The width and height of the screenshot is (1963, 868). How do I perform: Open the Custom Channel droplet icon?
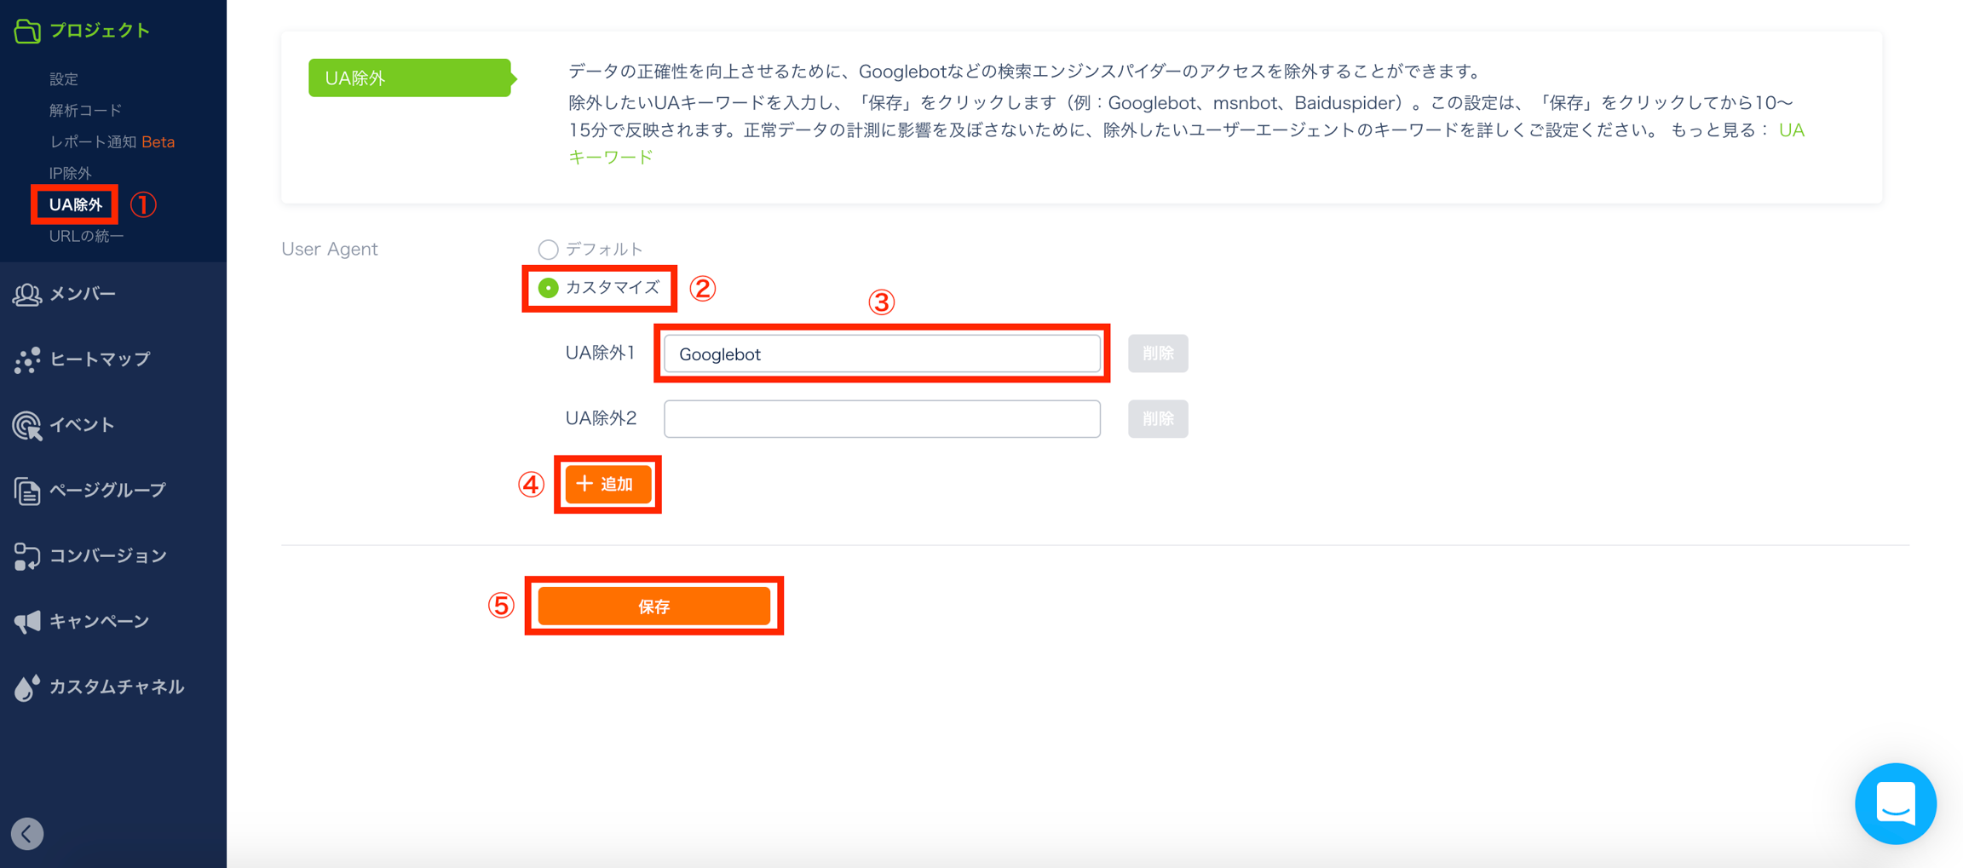pyautogui.click(x=27, y=687)
